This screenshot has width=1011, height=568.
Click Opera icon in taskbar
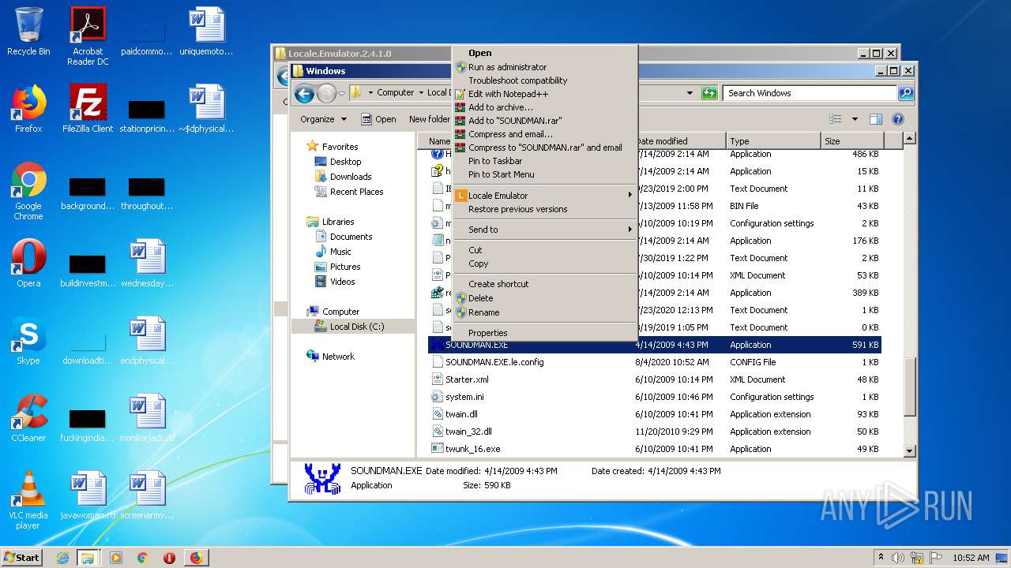[169, 558]
